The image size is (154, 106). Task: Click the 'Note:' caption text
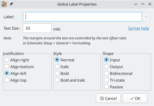[x=8, y=38]
